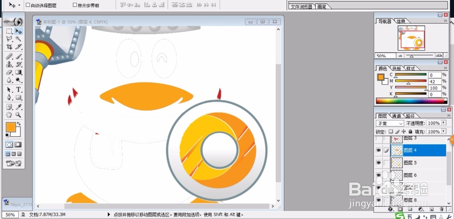Select the Slice tool

click(x=18, y=47)
